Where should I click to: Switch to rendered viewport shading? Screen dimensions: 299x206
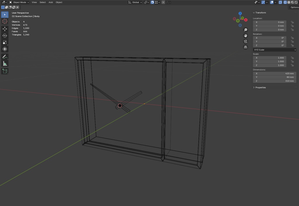(296, 2)
